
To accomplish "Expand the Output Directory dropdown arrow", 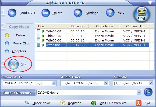I will coord(139,93).
